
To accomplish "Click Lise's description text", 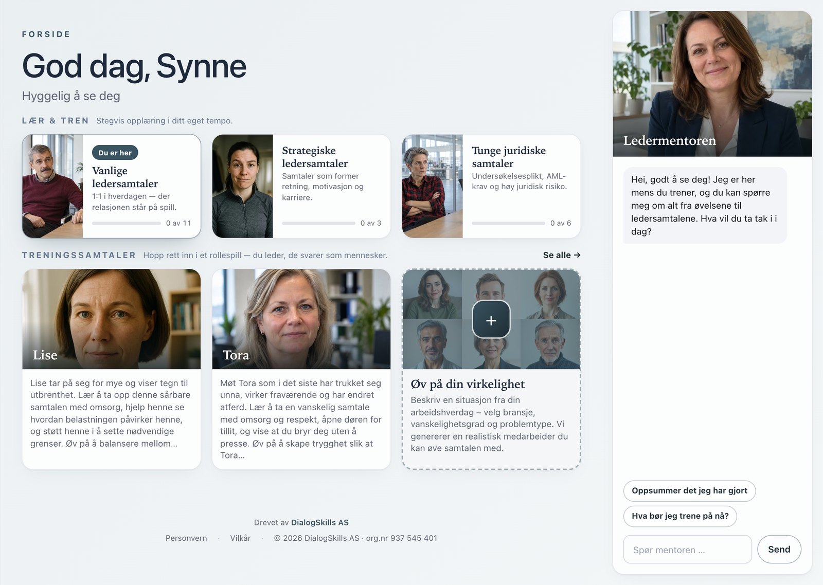I will (111, 413).
